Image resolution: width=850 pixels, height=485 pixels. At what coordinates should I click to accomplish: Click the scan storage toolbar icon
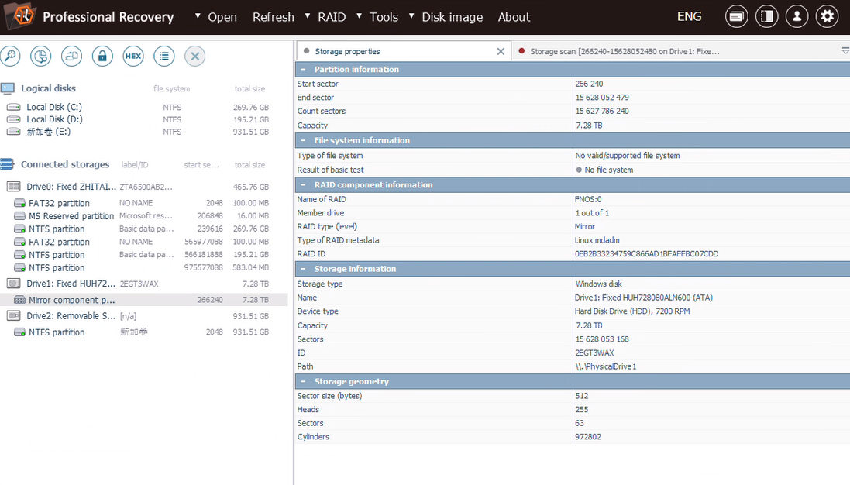[x=40, y=56]
